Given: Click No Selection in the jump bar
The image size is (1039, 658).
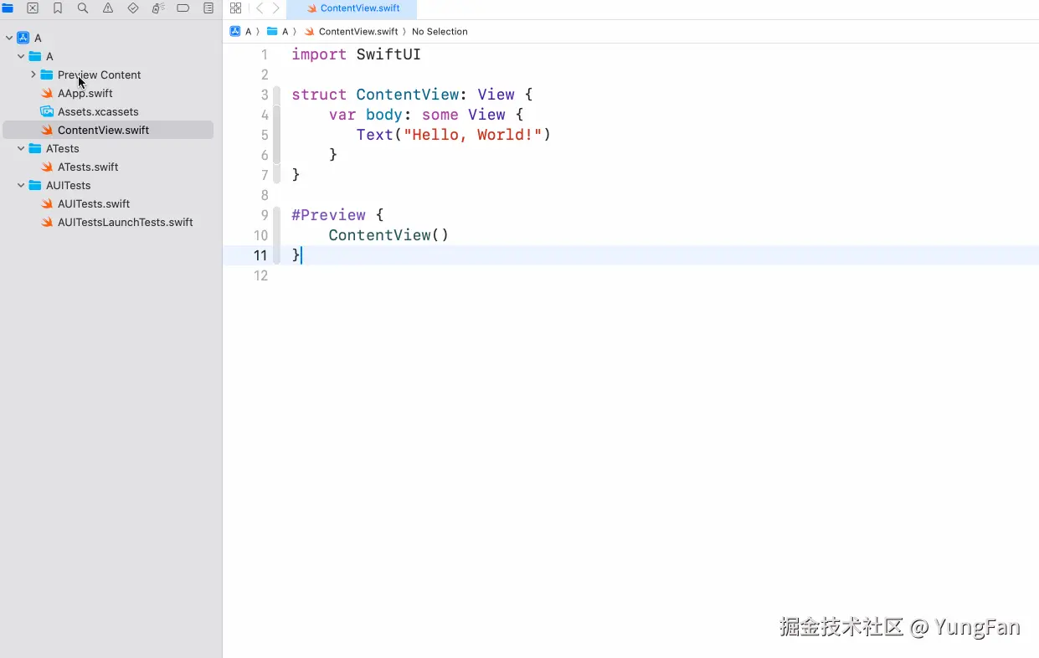Looking at the screenshot, I should click(x=440, y=31).
